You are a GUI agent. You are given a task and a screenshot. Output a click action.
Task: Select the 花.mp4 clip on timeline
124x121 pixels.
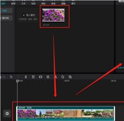[66, 113]
